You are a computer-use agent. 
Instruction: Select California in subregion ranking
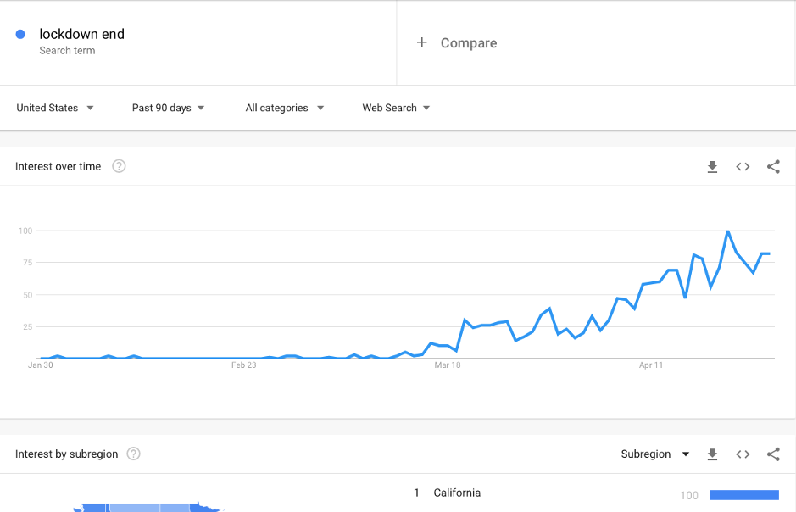pos(457,493)
